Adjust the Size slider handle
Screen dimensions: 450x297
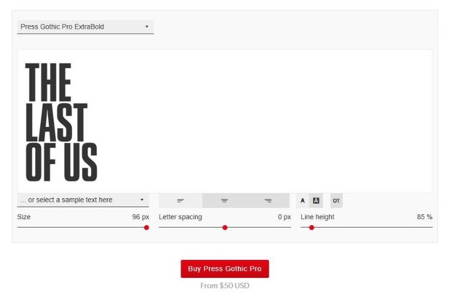pos(146,228)
